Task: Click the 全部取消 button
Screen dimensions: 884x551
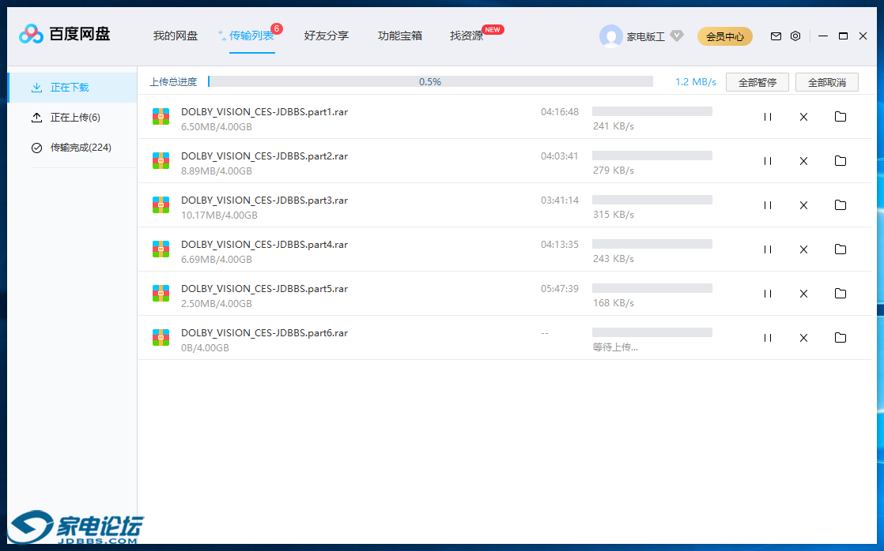Action: point(826,82)
